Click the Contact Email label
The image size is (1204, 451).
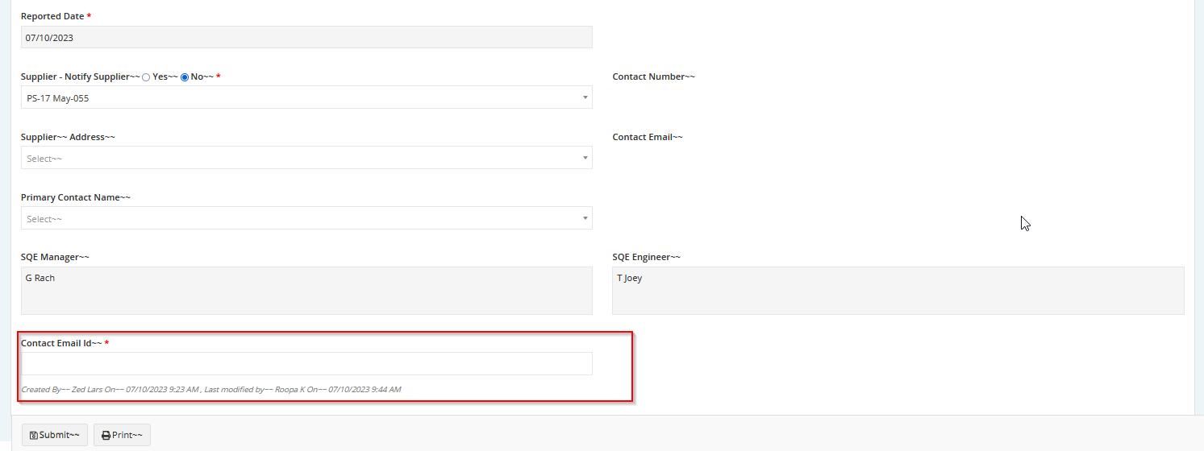point(648,137)
